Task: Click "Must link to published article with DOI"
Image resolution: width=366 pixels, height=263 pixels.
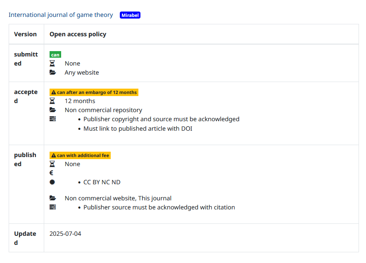Action: (x=138, y=128)
